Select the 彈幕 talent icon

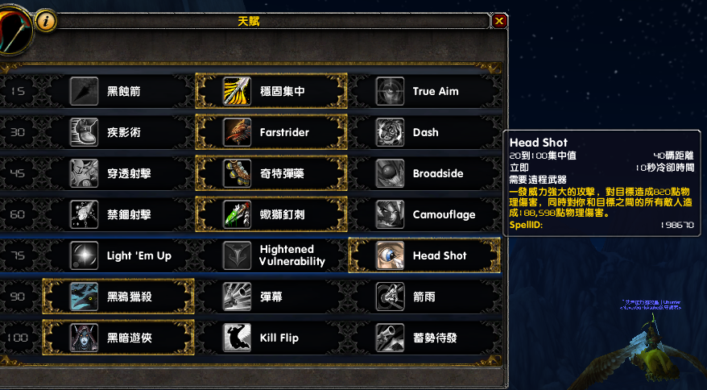(238, 297)
